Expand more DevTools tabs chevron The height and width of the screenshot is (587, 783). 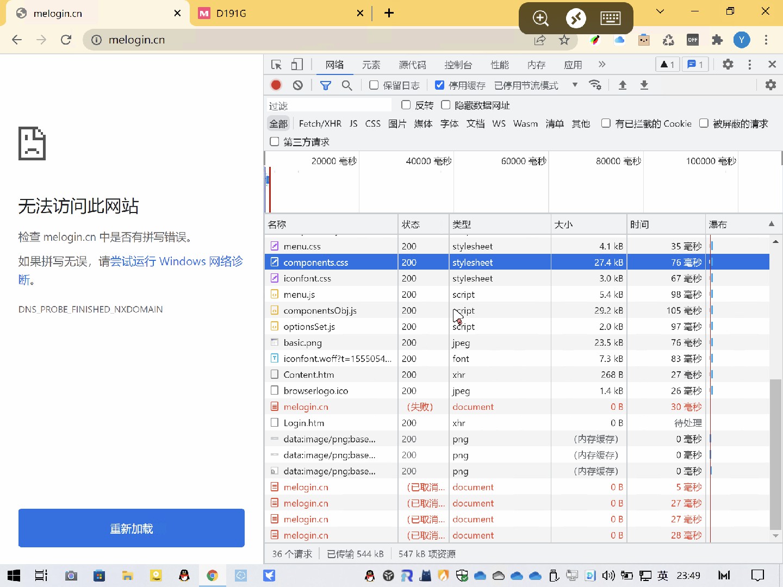click(x=602, y=65)
